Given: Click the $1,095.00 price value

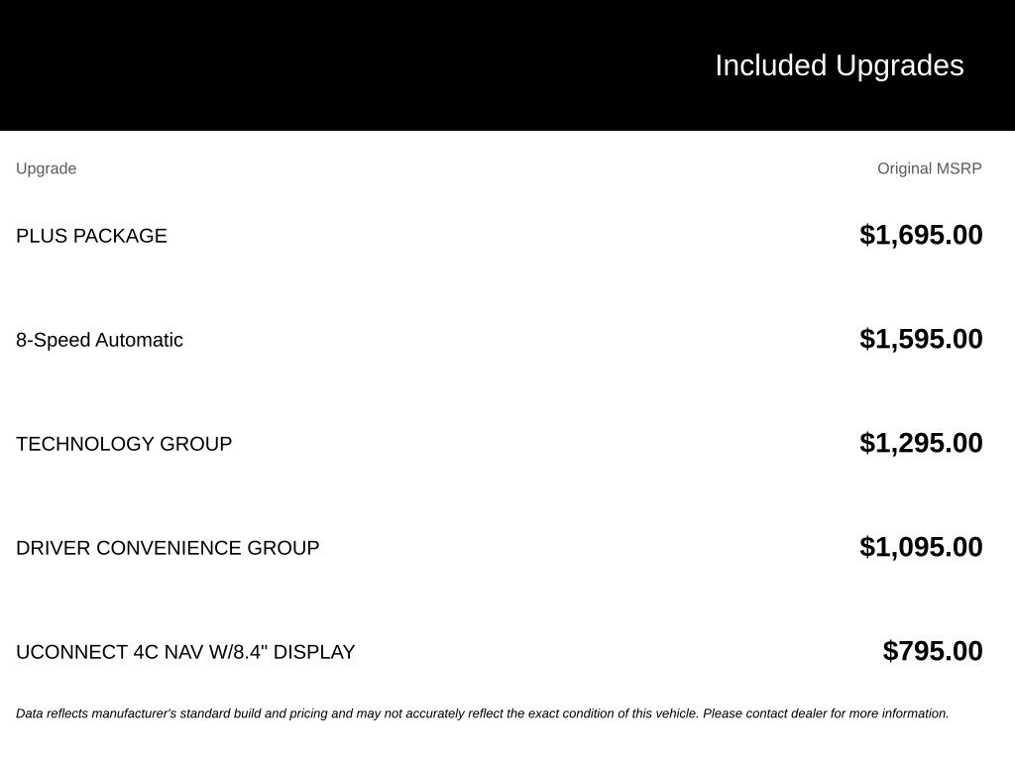Looking at the screenshot, I should [921, 547].
